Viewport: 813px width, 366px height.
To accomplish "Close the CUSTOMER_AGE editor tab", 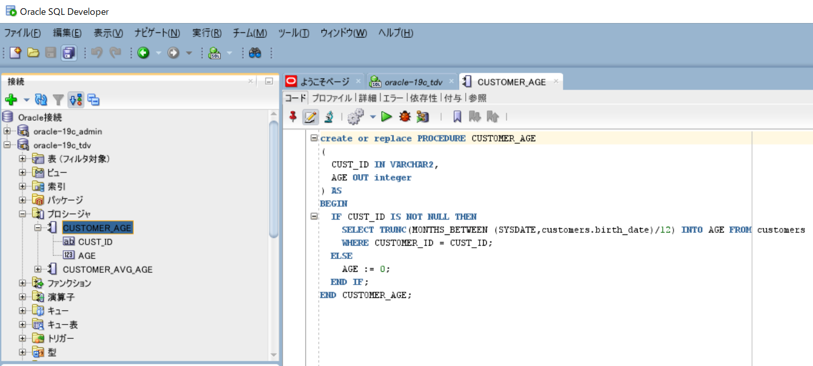I will pyautogui.click(x=556, y=81).
